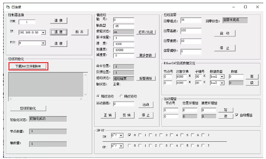Expand data type dropdown in the write row
Viewport: 266px width, 159px height.
[222, 76]
